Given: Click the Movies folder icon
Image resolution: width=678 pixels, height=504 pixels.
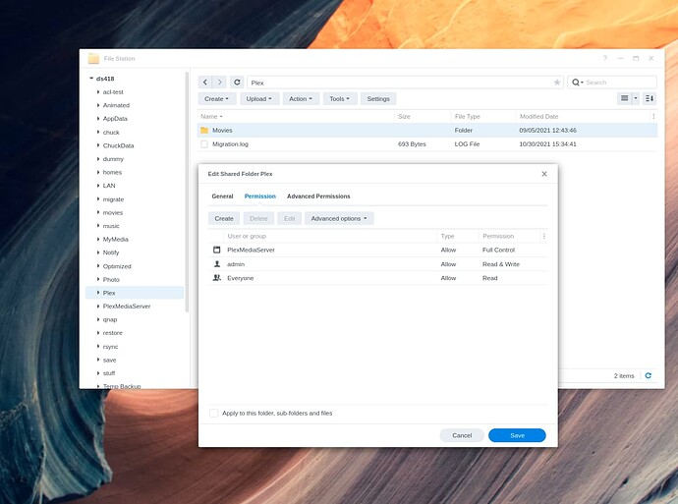Looking at the screenshot, I should tap(204, 130).
